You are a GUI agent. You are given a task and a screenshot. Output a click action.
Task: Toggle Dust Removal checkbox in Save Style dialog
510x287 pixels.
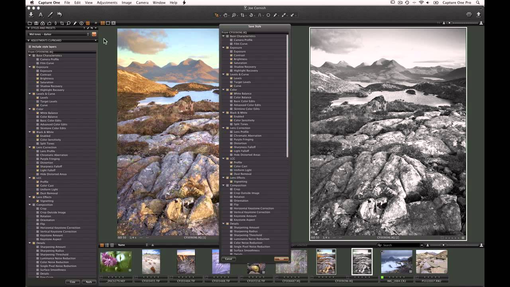231,174
